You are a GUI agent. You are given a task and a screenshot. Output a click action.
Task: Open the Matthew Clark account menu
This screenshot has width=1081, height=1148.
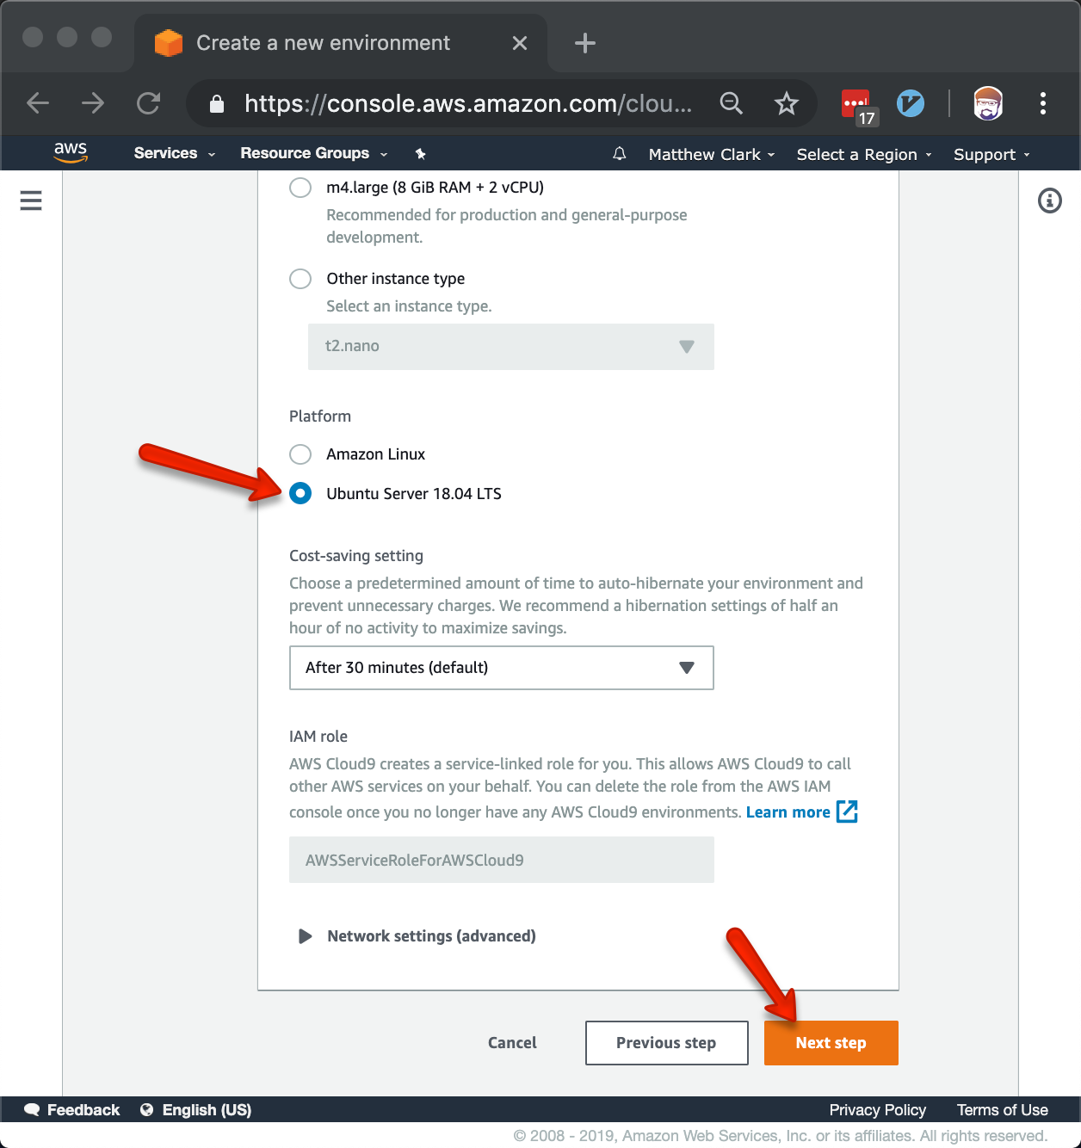(x=712, y=155)
